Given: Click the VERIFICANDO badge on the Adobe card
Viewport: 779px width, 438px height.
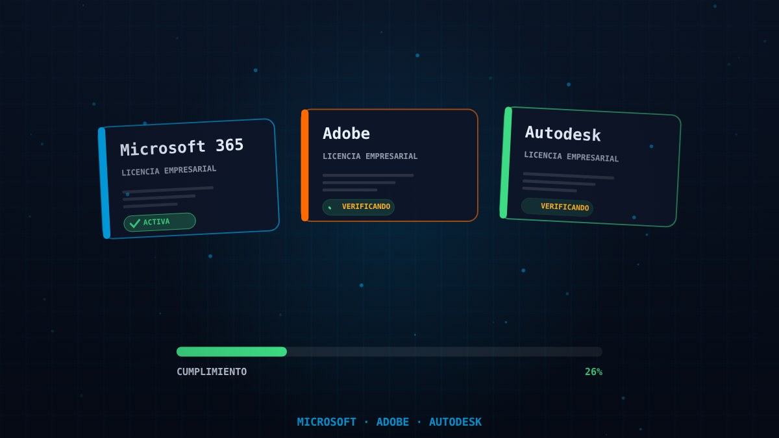Looking at the screenshot, I should coord(358,207).
